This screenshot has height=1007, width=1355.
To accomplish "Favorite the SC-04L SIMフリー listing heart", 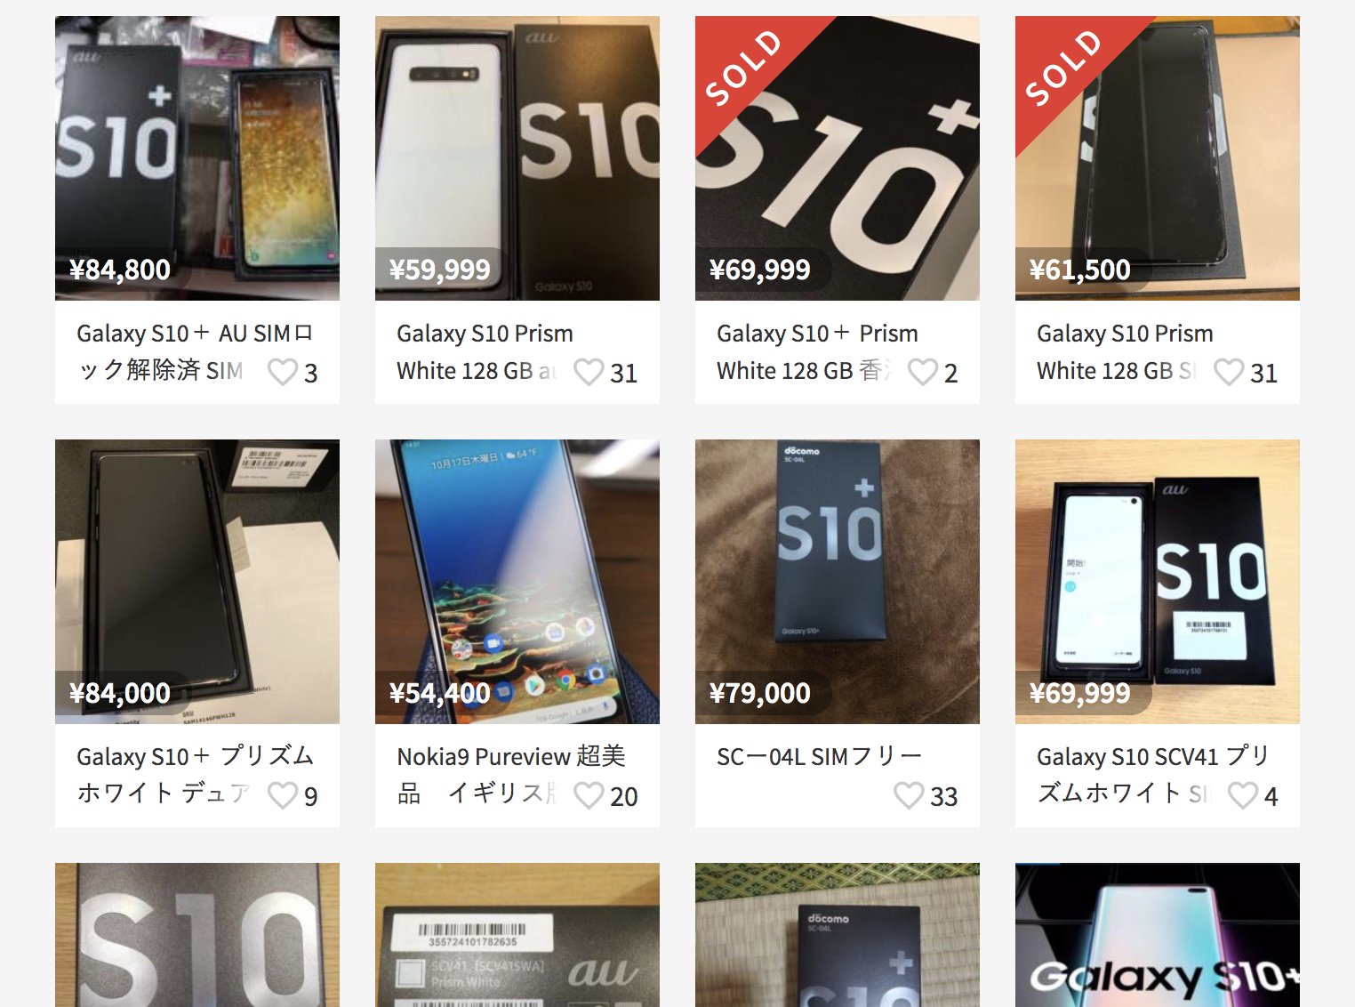I will (x=909, y=795).
